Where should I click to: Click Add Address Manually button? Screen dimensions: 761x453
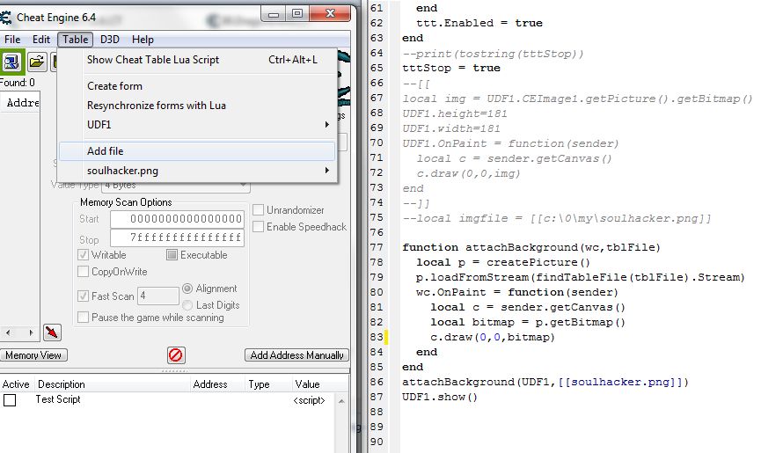(x=296, y=355)
